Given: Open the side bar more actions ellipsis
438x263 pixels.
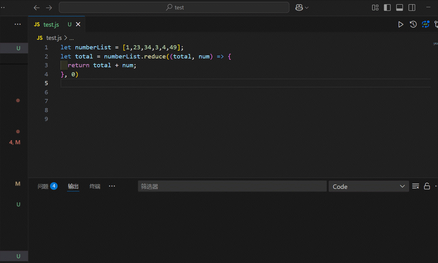Looking at the screenshot, I should pos(18,24).
